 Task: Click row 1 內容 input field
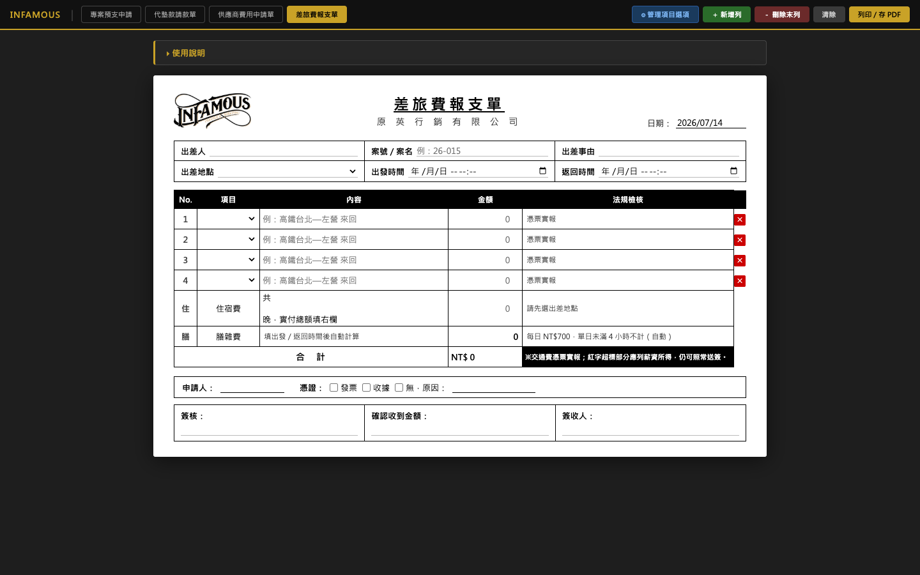(354, 219)
